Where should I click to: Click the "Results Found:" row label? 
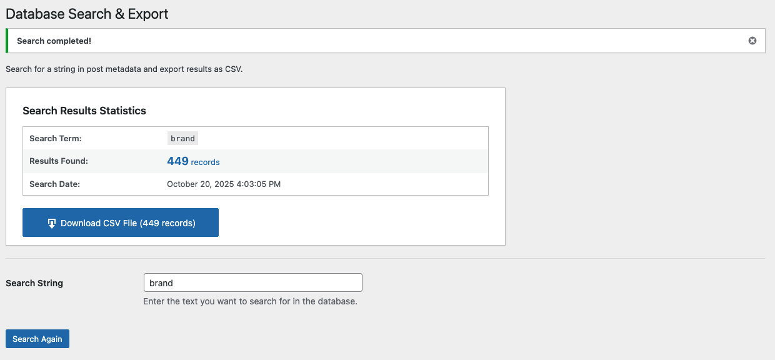(x=59, y=161)
